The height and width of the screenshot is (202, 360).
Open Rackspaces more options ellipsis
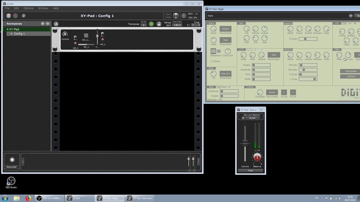pos(48,24)
